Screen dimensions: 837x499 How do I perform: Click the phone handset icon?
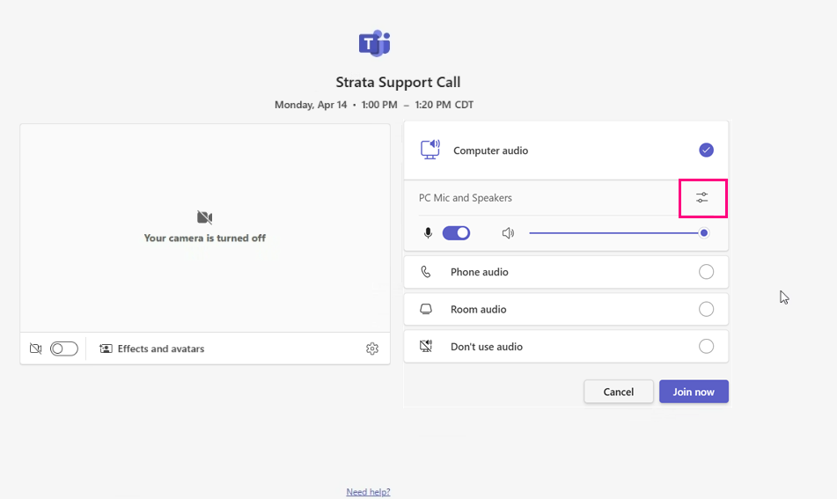tap(425, 272)
